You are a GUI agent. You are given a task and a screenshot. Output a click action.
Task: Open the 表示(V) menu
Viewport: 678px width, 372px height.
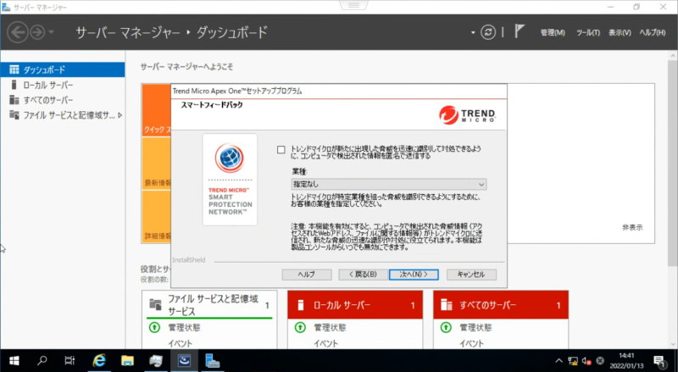coord(620,33)
